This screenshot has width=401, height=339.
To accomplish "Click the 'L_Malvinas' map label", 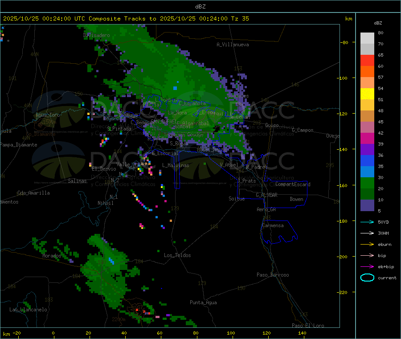I will click(176, 165).
